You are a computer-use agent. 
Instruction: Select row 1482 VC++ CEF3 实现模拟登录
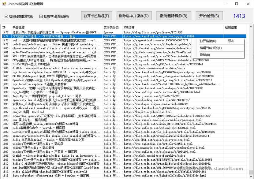pos(124,56)
